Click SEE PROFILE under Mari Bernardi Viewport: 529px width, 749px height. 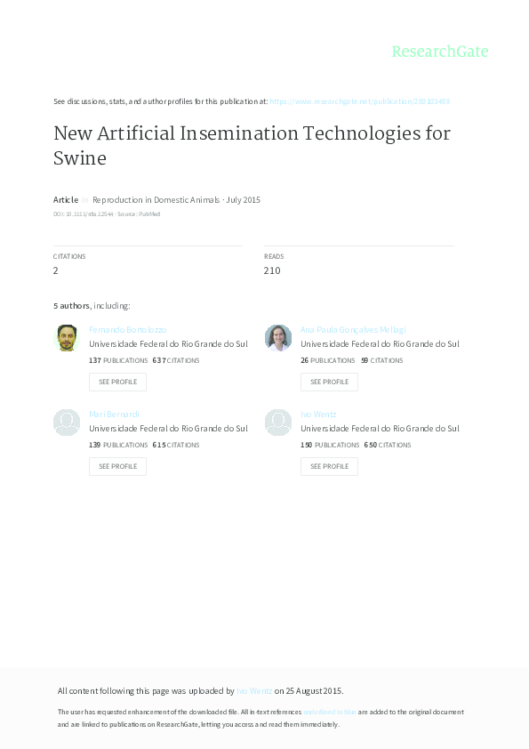pos(117,466)
